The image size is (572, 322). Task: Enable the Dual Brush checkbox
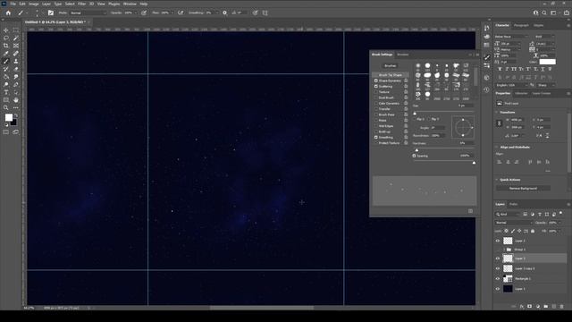[376, 97]
